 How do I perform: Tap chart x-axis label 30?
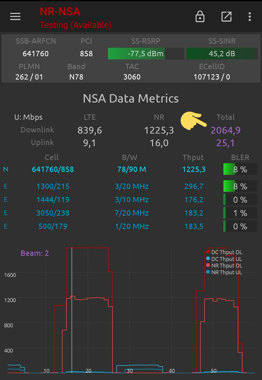[130, 371]
